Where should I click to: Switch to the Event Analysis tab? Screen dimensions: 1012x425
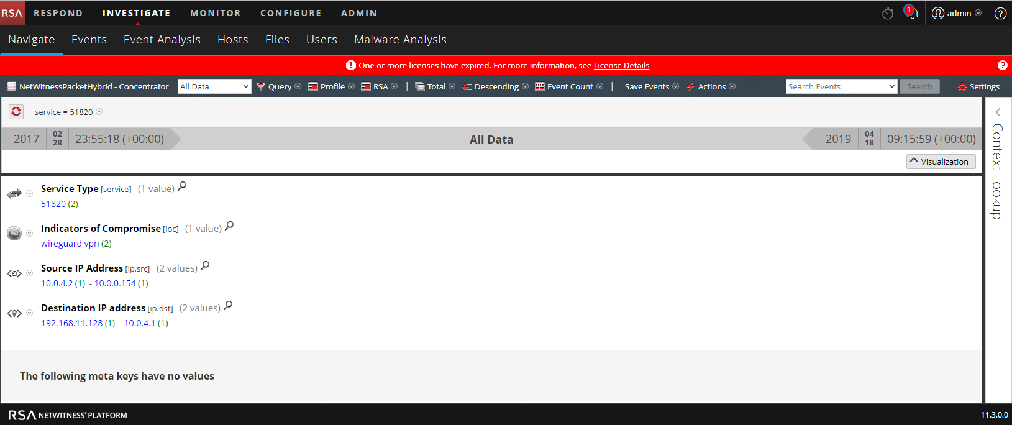point(162,40)
